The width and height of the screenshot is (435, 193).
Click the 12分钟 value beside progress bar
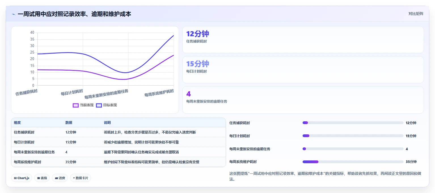pyautogui.click(x=411, y=123)
